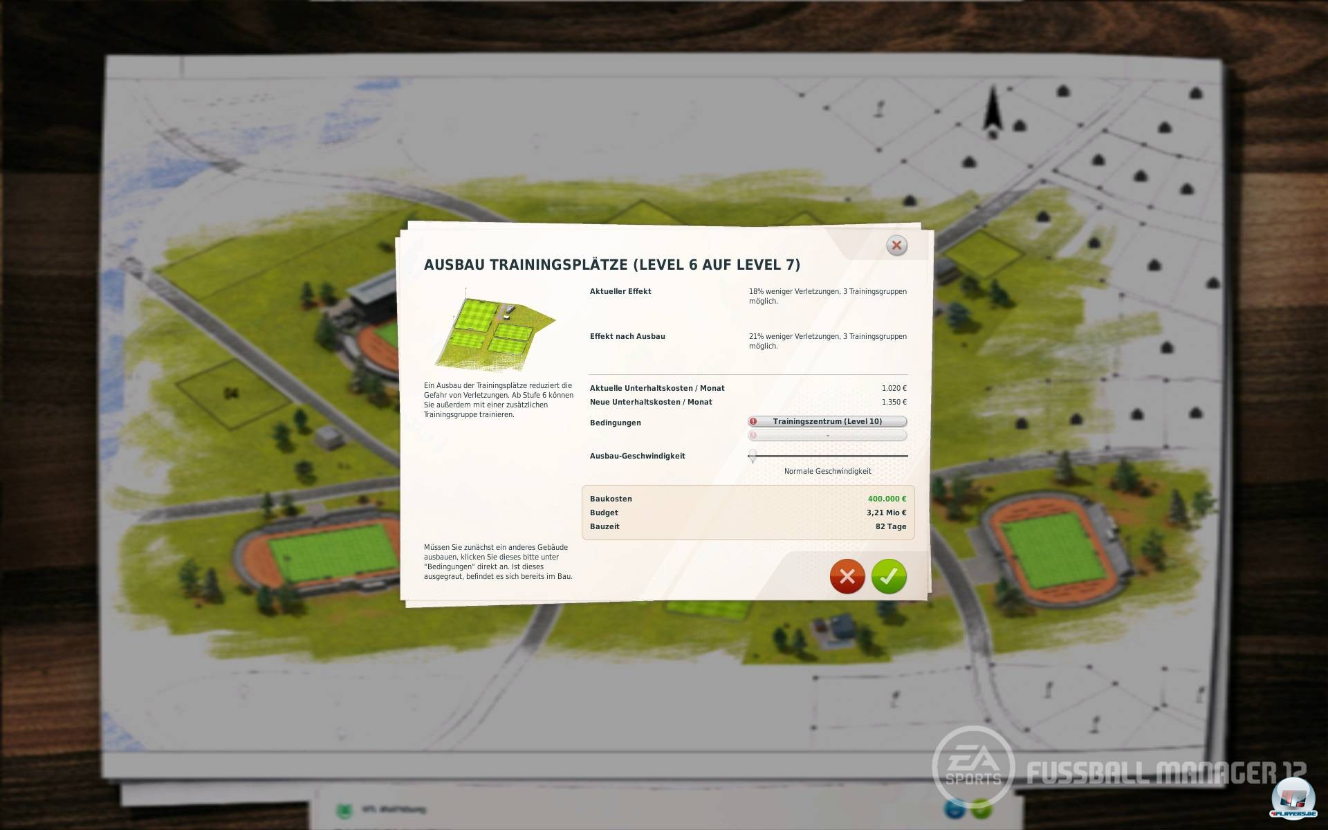The image size is (1328, 830).
Task: Click the 18% weniger Verletzungen effect text
Action: pos(827,296)
